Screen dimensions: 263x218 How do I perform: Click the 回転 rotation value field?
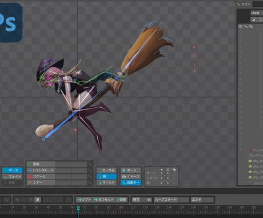71,164
